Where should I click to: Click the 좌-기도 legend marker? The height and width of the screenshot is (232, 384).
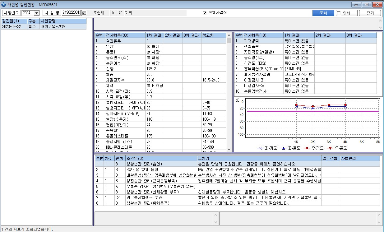click(x=260, y=148)
